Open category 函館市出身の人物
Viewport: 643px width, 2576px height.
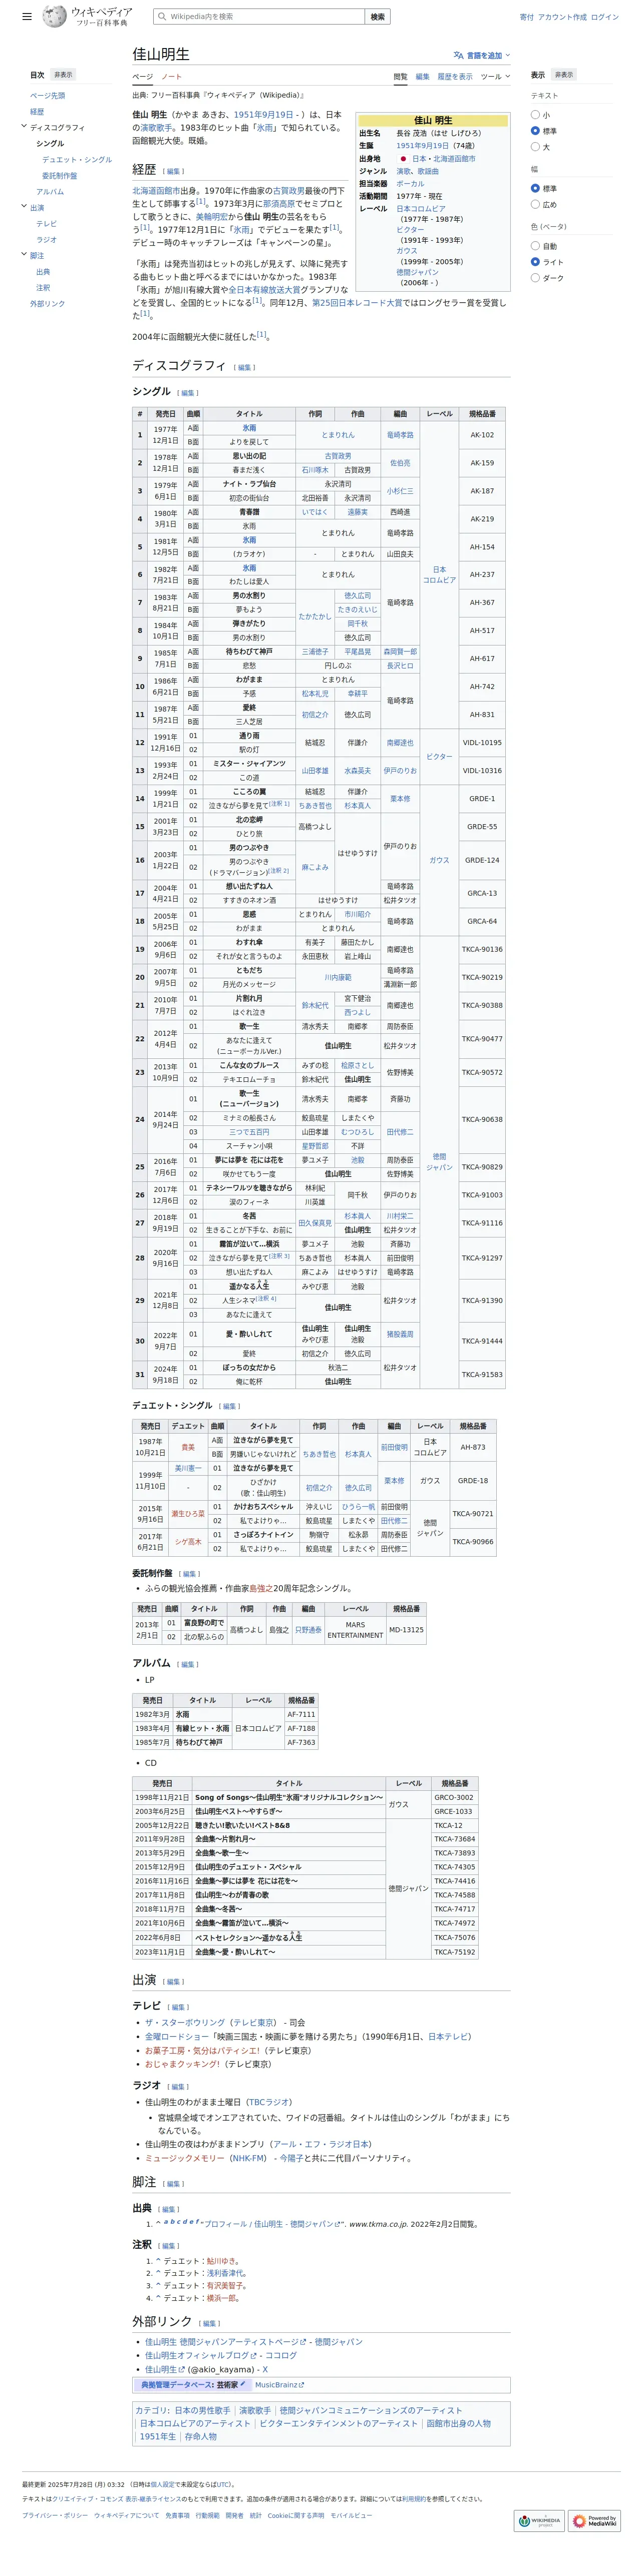coord(459,2423)
